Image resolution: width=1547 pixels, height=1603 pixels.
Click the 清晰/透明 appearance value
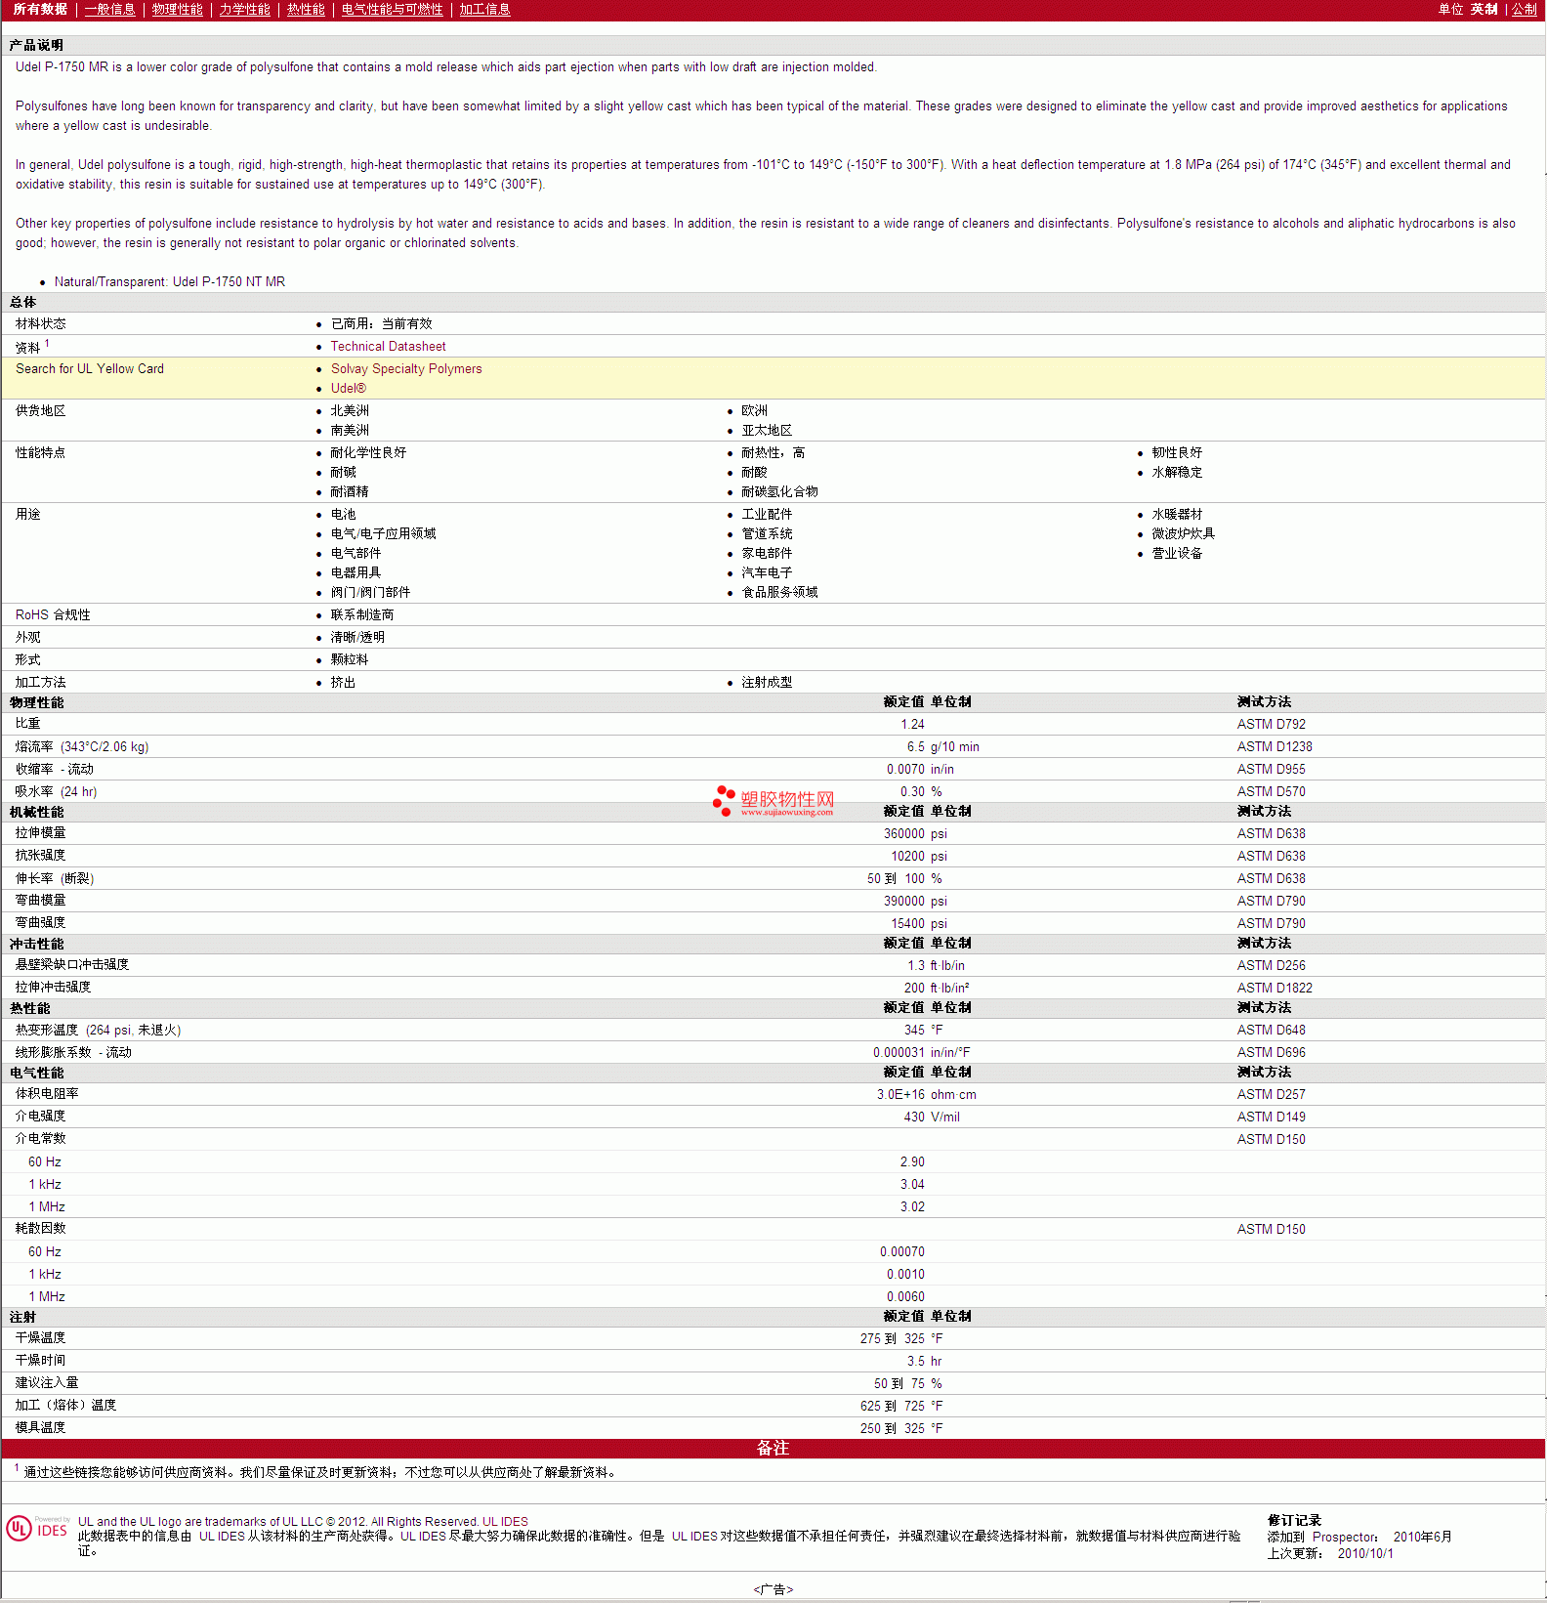click(357, 638)
